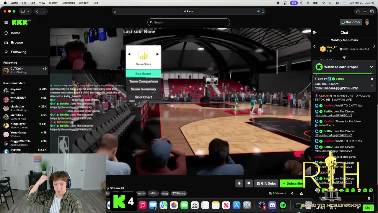Previous Game Stats menu arrow
Screen dimensions: 378x213
click(x=129, y=54)
